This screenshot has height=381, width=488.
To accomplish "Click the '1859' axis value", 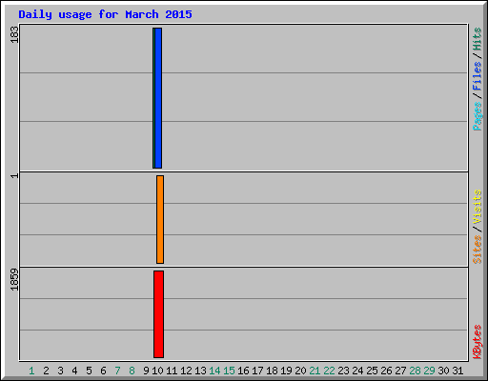I will pyautogui.click(x=14, y=279).
